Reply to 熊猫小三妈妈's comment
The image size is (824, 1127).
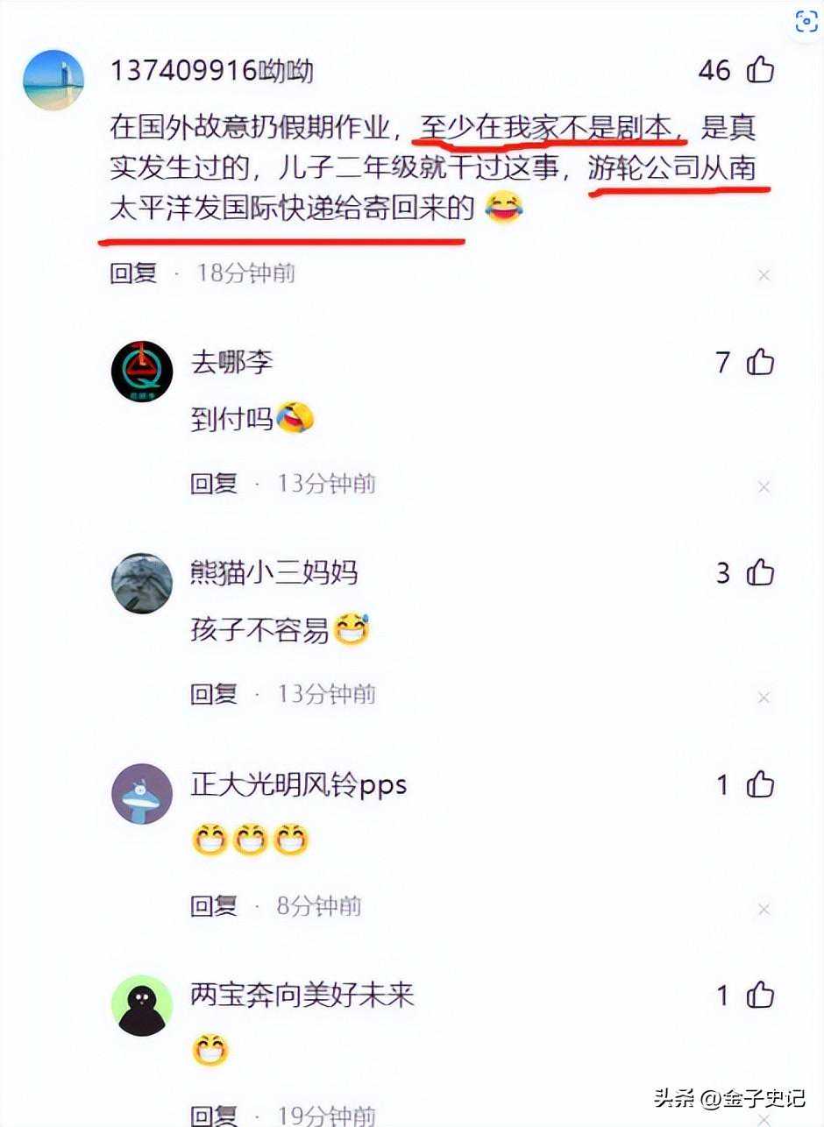[214, 694]
